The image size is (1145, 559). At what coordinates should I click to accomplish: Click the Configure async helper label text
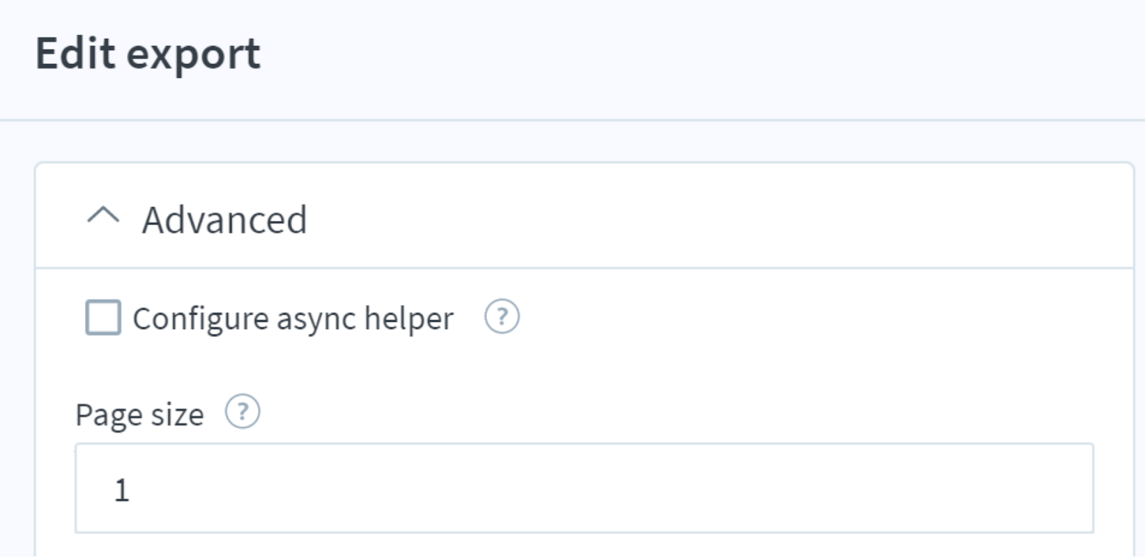coord(293,319)
